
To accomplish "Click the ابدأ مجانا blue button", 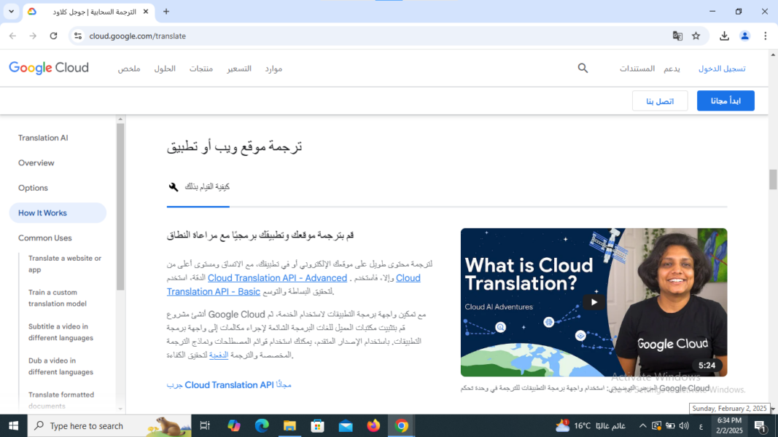I will click(726, 101).
